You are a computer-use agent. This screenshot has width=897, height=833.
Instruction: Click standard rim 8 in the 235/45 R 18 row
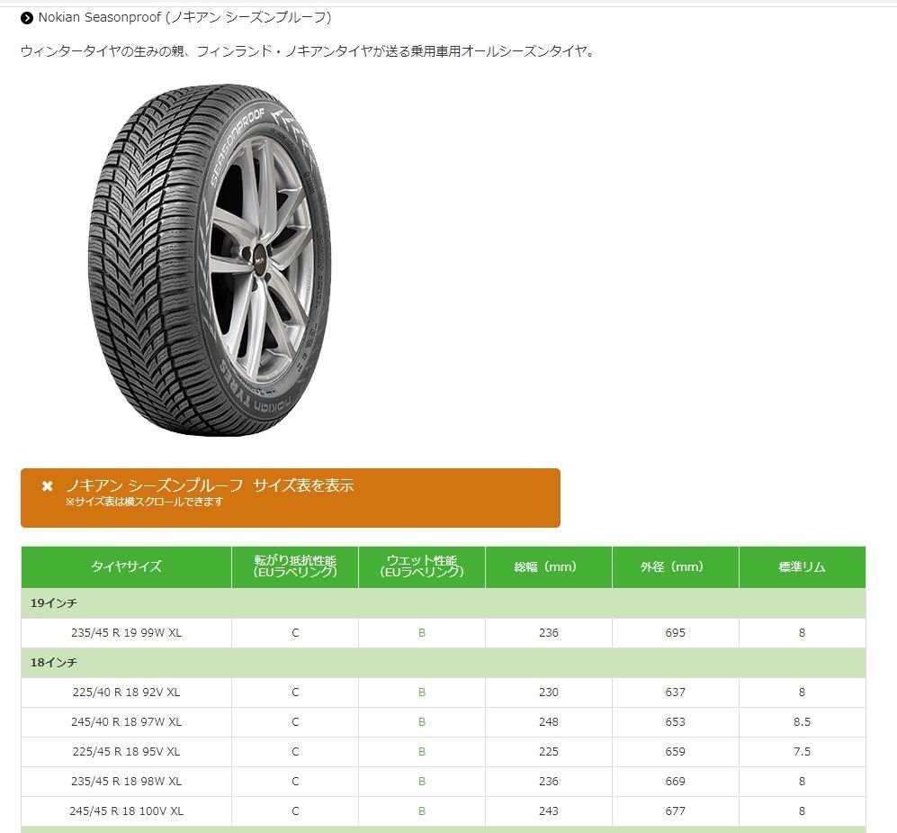coord(802,782)
